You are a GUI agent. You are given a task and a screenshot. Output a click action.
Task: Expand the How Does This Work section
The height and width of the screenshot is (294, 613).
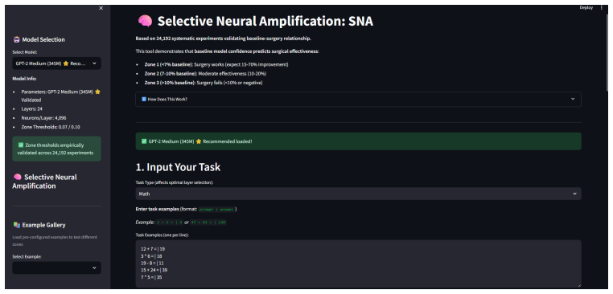(358, 99)
